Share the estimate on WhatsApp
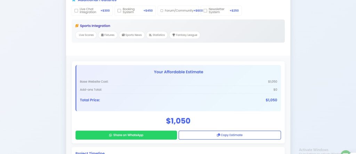 coord(126,135)
